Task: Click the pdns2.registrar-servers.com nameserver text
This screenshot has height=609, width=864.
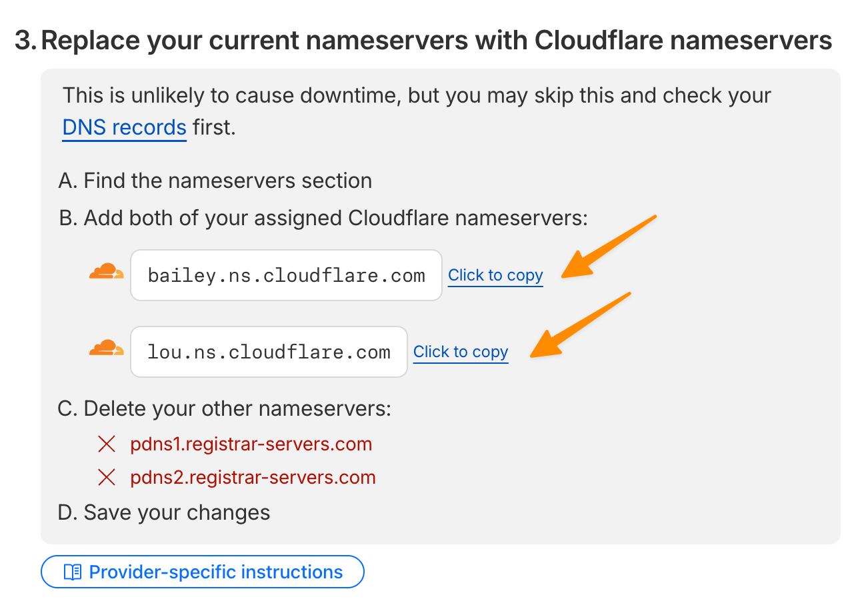Action: pos(253,478)
